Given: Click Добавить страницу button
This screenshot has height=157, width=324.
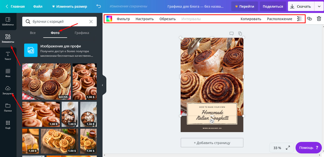Looking at the screenshot, I should 212,143.
